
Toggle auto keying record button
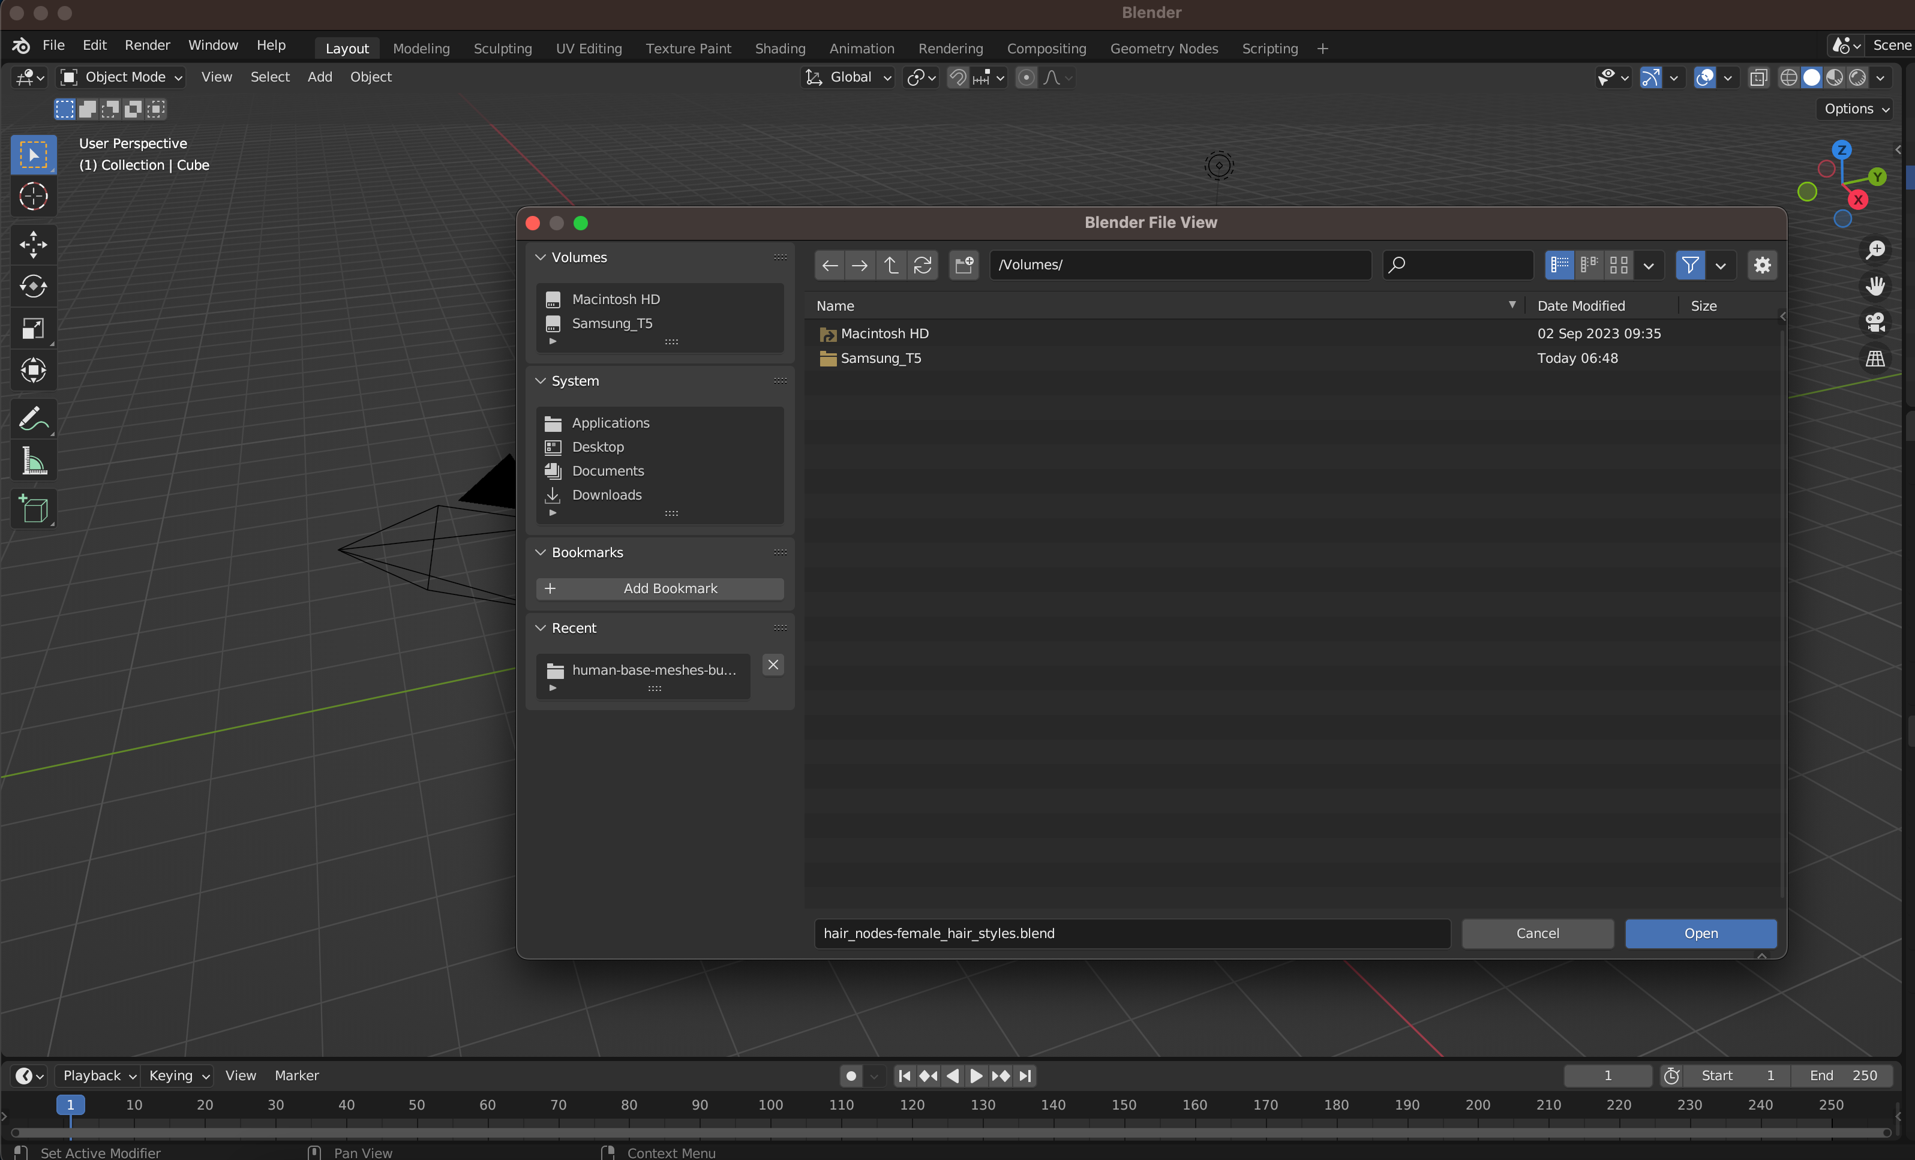coord(851,1075)
